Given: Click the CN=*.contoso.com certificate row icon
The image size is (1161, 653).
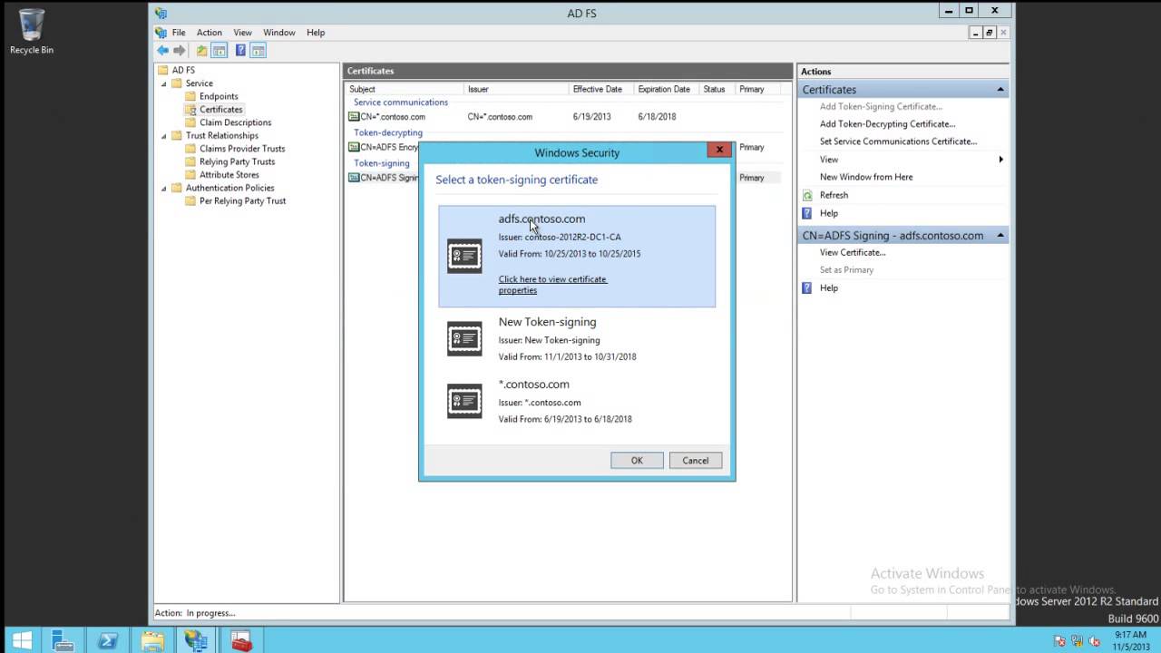Looking at the screenshot, I should pos(354,117).
